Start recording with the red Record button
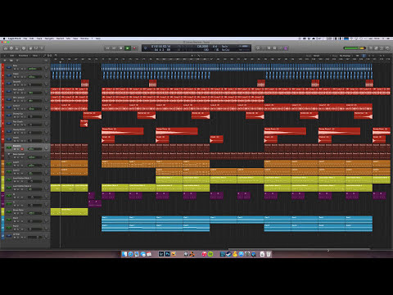Viewport: 393px width, 295px height. tap(134, 48)
